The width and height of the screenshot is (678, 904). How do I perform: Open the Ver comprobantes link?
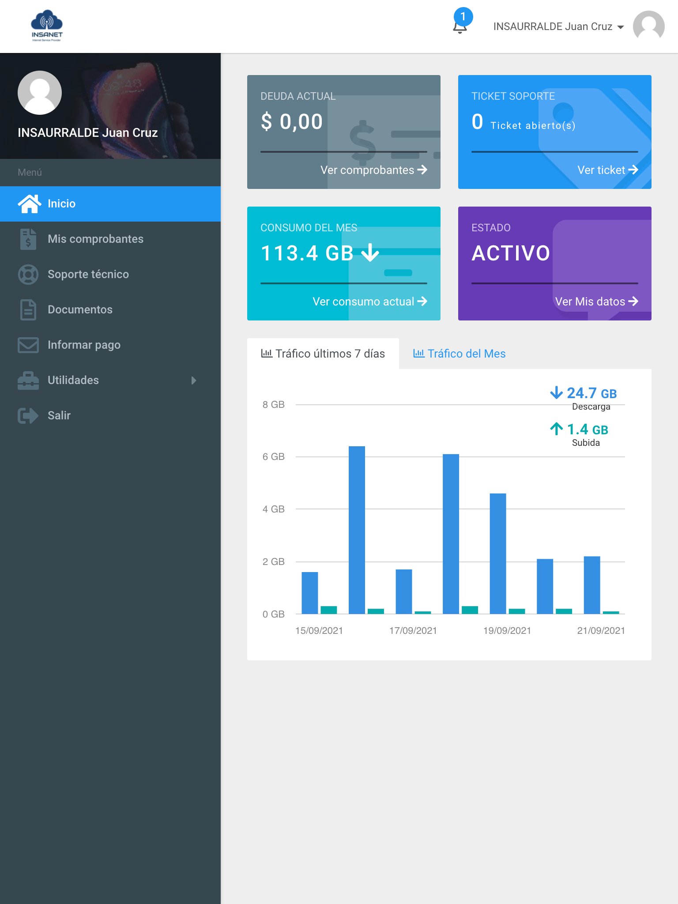(373, 170)
